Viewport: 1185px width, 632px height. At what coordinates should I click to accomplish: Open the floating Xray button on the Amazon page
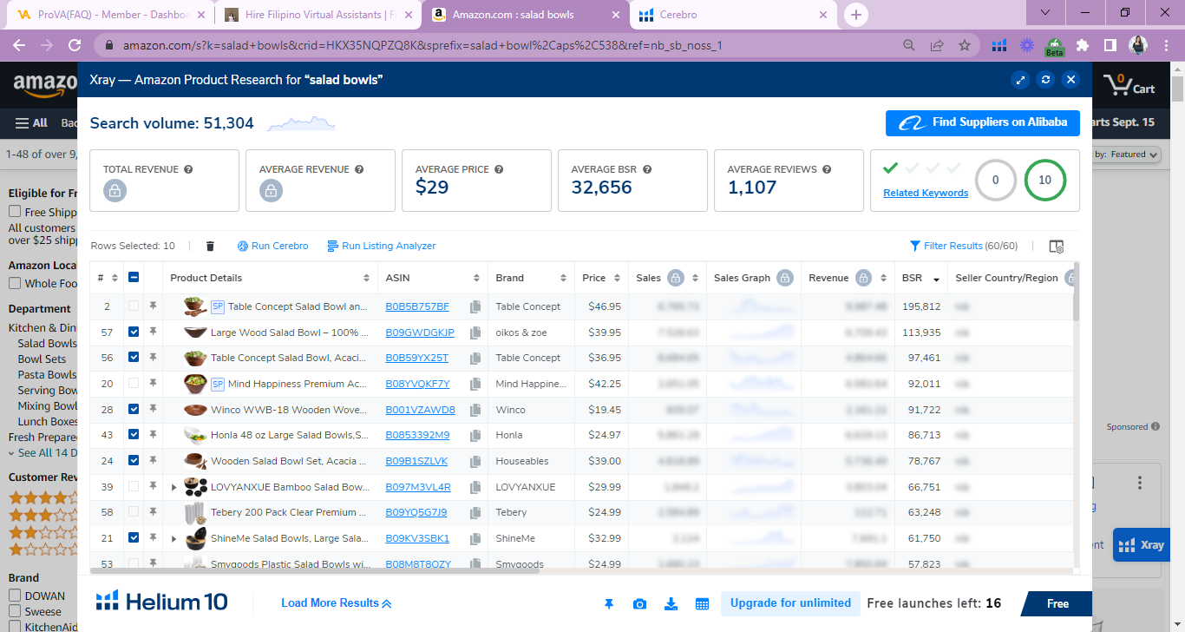pyautogui.click(x=1141, y=545)
